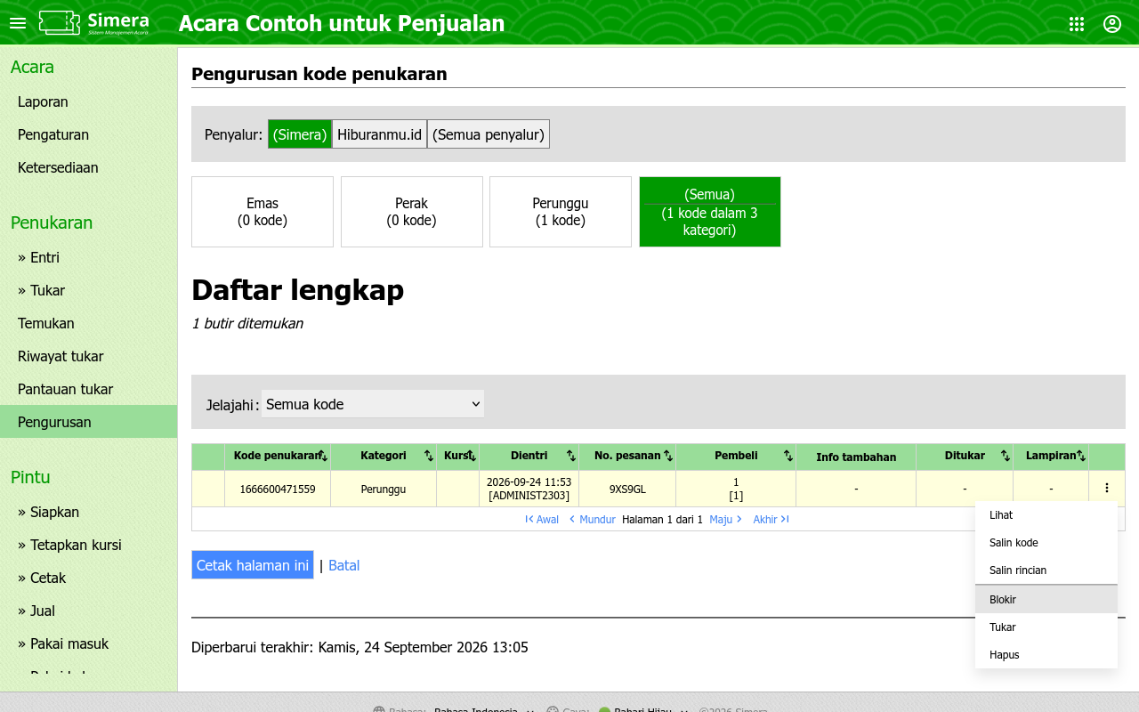Open Tetapkan kursi in the sidebar

(88, 545)
